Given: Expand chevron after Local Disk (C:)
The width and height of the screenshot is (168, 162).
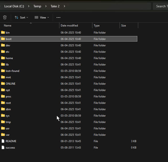Looking at the screenshot, I should tap(29, 6).
